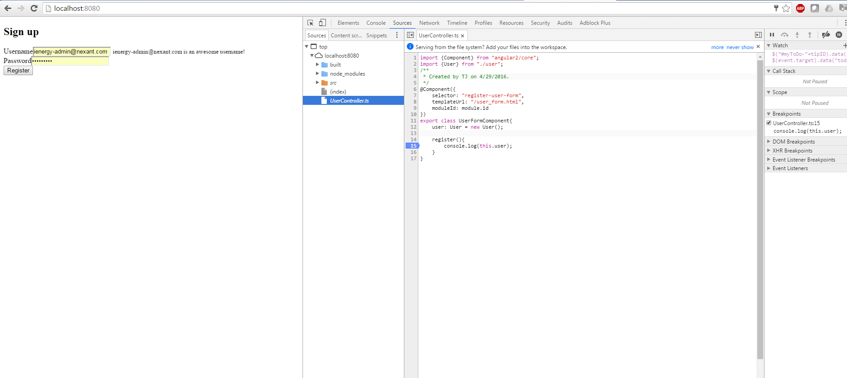Click the Google Drive extension icon
The image size is (847, 378).
coord(829,8)
